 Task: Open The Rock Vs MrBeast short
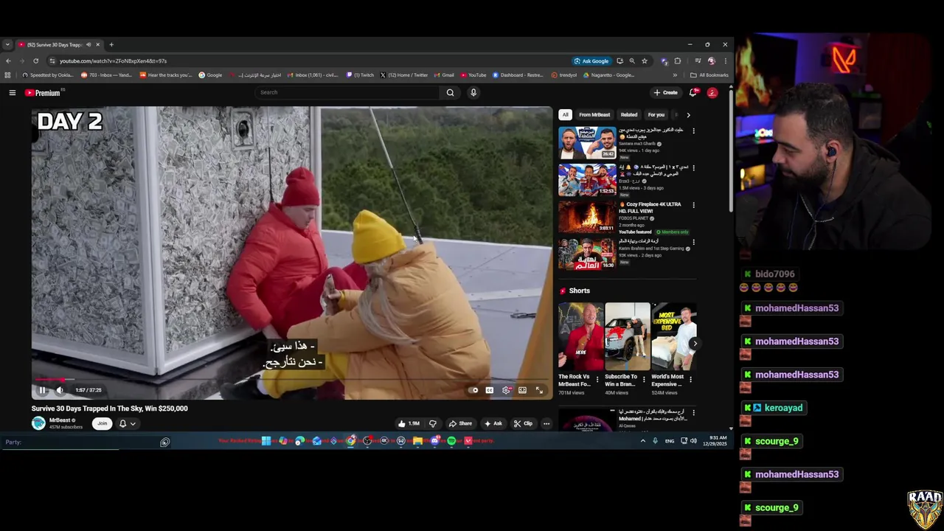coord(580,336)
